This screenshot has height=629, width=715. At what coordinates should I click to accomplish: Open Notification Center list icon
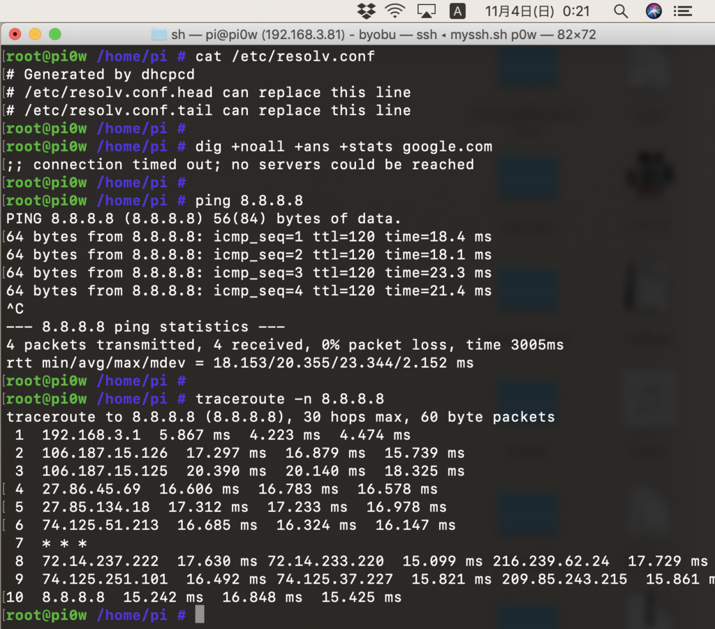(683, 11)
